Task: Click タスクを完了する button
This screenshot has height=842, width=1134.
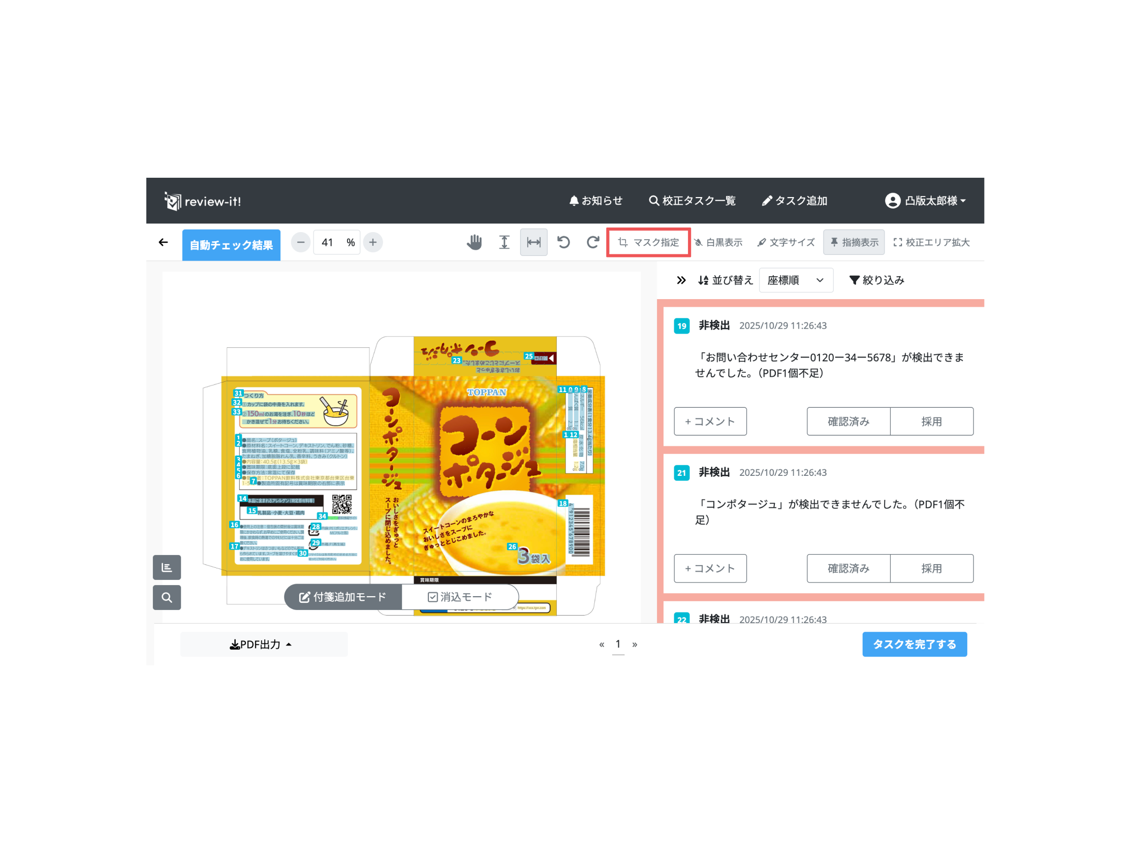Action: (x=915, y=645)
